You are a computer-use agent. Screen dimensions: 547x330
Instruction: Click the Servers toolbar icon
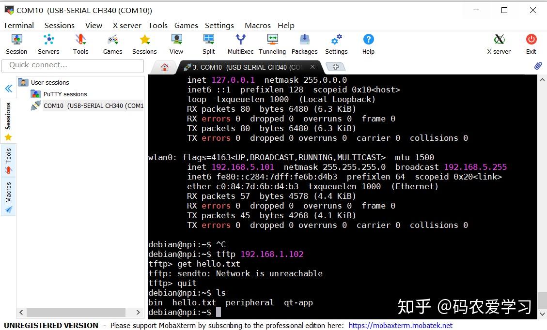(x=48, y=44)
